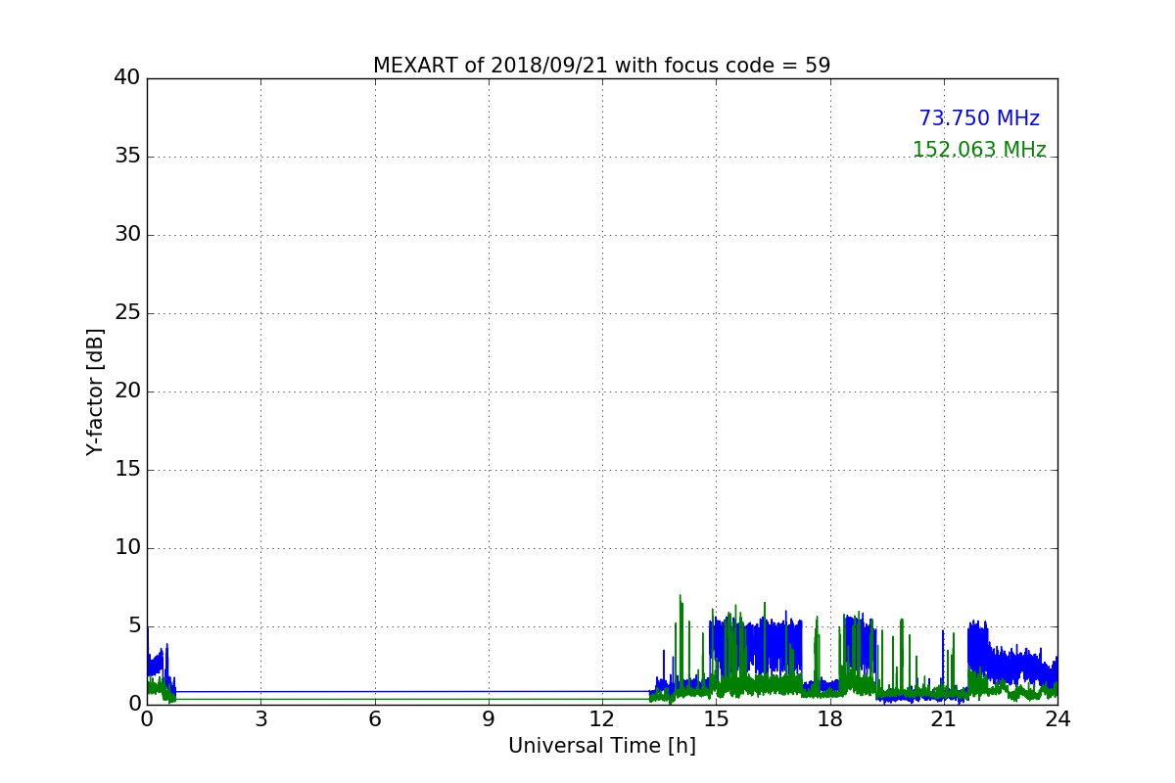The image size is (1175, 783).
Task: Click the 'Universal Time [h]' axis label
Action: pos(602,746)
